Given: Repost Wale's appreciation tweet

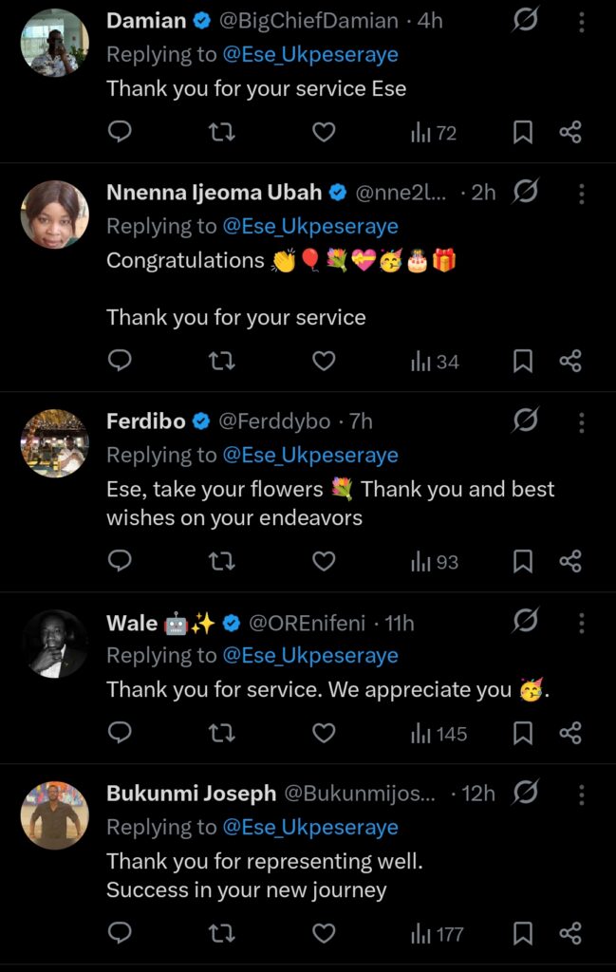Looking at the screenshot, I should coord(221,734).
